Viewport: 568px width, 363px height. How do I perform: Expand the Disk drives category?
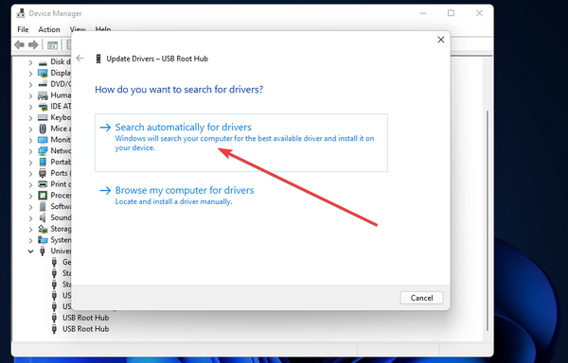point(31,62)
